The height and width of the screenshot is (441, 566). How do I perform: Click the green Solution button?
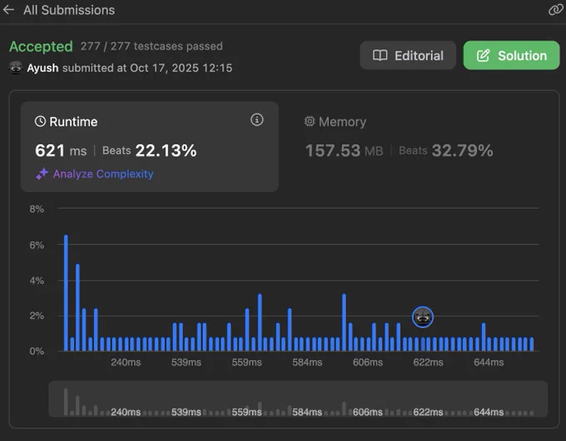pyautogui.click(x=512, y=55)
